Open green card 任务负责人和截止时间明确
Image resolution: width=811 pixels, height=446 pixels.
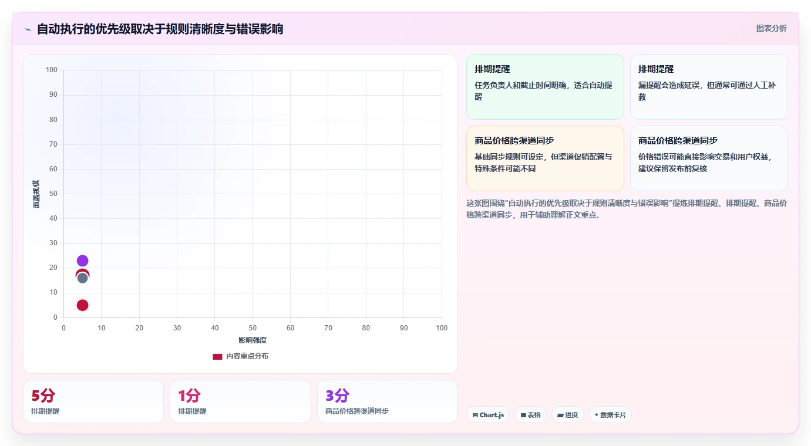tap(545, 87)
